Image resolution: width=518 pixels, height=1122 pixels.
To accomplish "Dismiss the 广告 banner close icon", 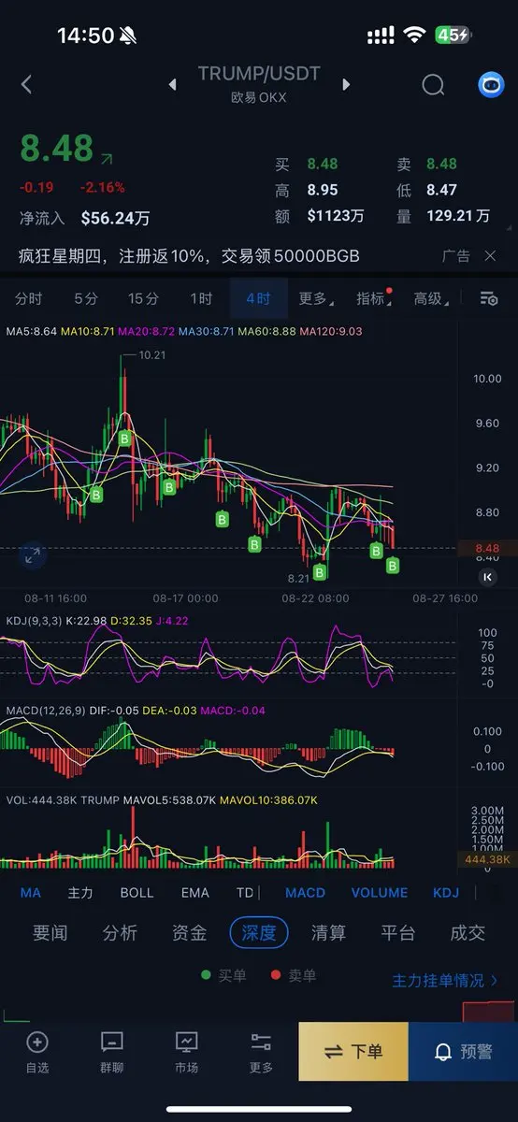I will 490,255.
